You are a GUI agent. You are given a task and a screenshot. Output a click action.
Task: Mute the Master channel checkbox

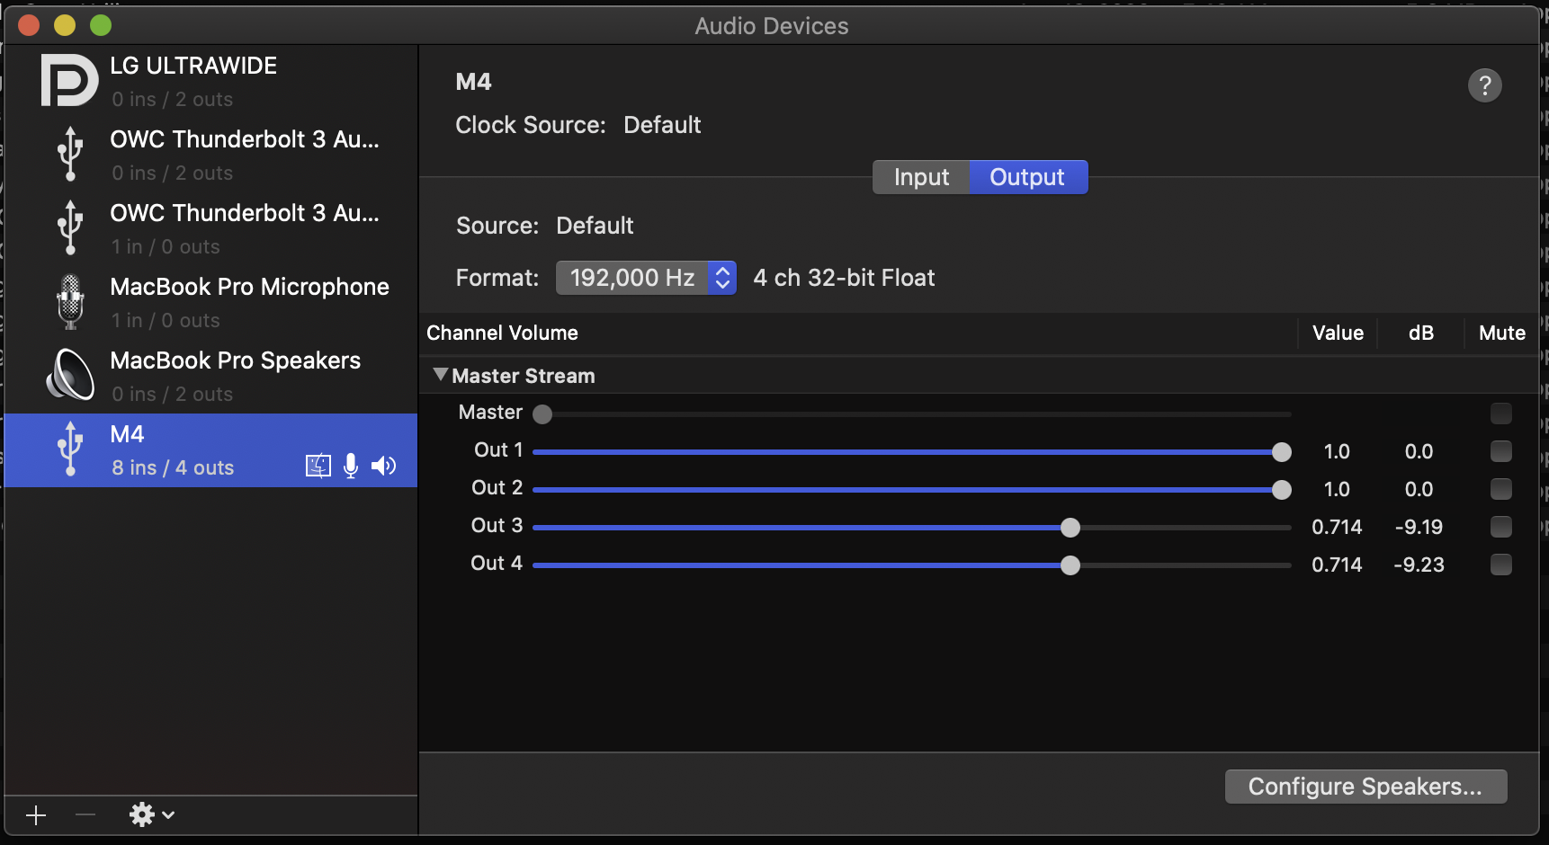coord(1501,414)
